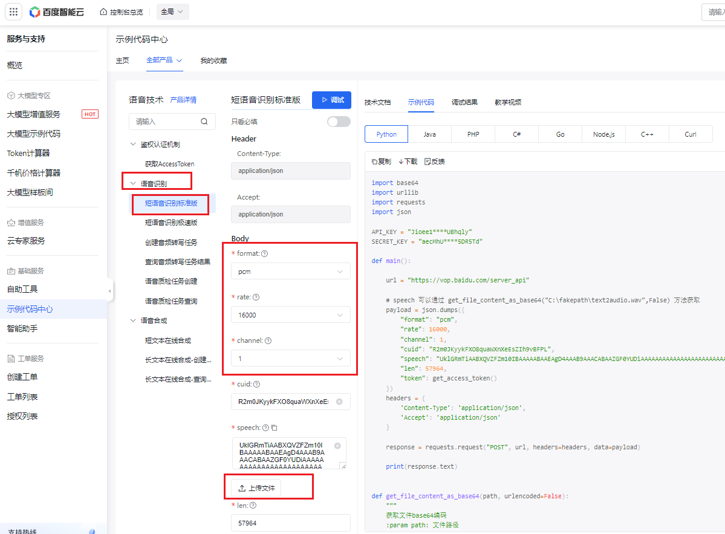The width and height of the screenshot is (725, 534).
Task: Open 概览 in the sidebar
Action: 15,65
